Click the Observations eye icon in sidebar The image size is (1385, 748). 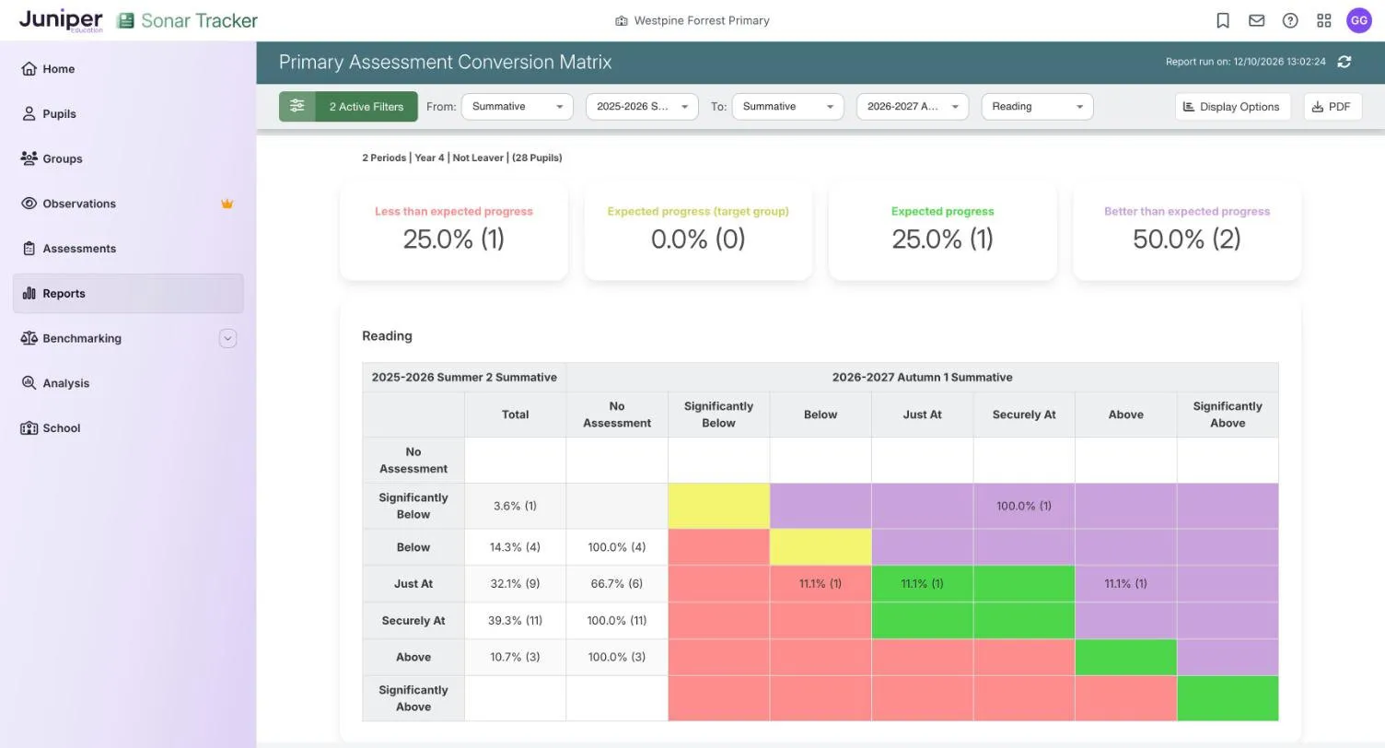pyautogui.click(x=29, y=204)
